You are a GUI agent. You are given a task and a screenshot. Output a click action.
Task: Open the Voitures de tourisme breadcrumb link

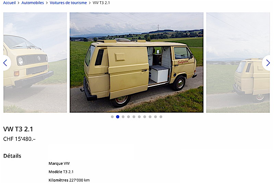68,3
